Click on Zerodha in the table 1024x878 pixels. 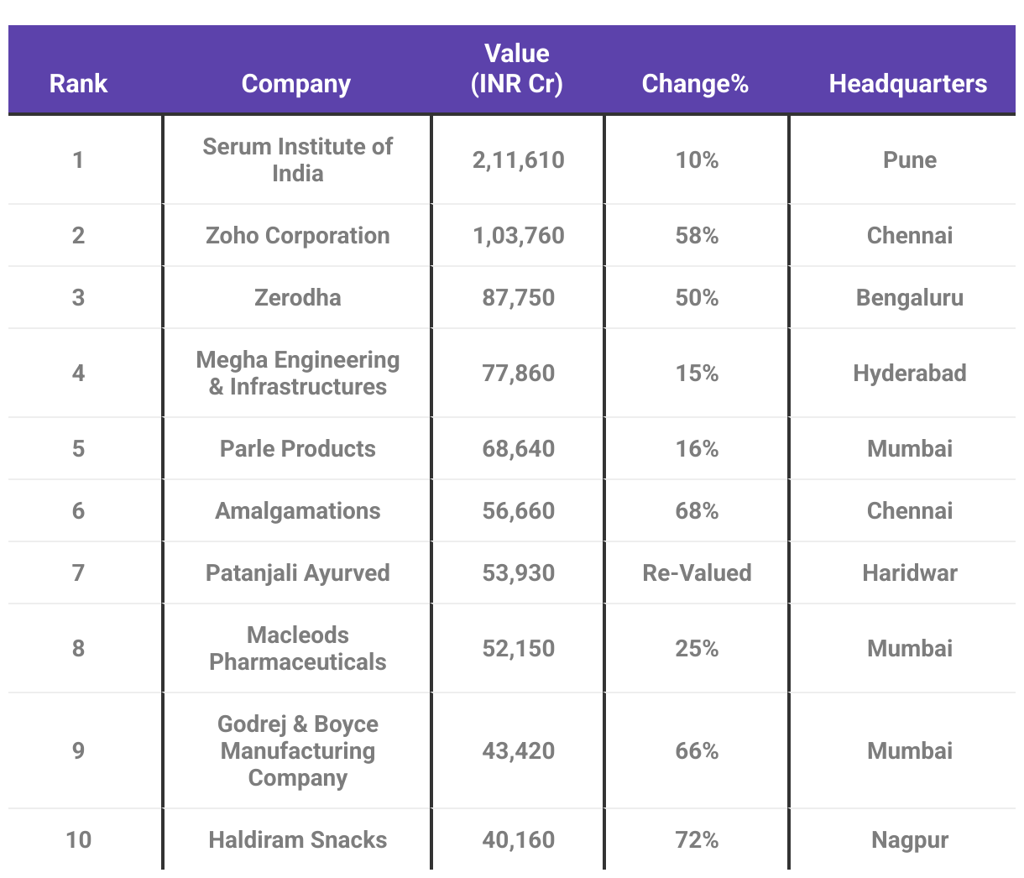[297, 297]
